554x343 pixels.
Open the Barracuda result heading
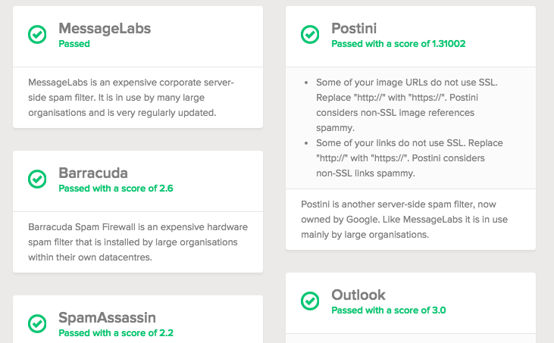(93, 173)
